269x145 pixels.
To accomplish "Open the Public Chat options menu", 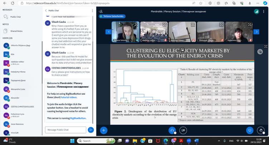I will click(x=92, y=11).
